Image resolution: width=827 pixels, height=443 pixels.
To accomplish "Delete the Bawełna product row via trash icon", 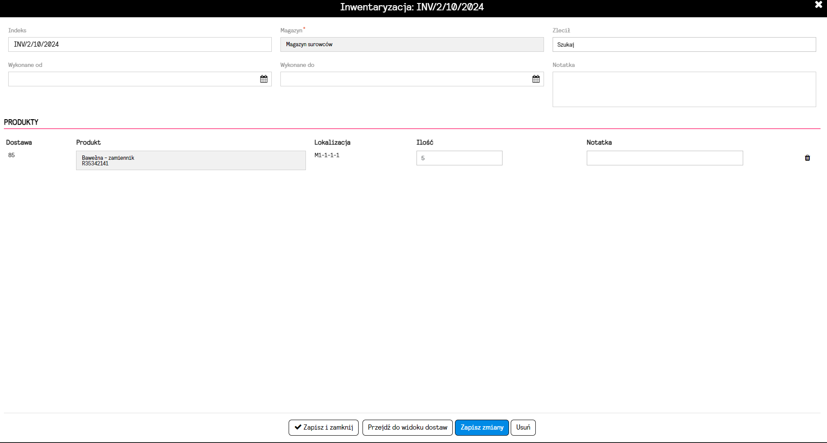I will [x=807, y=158].
